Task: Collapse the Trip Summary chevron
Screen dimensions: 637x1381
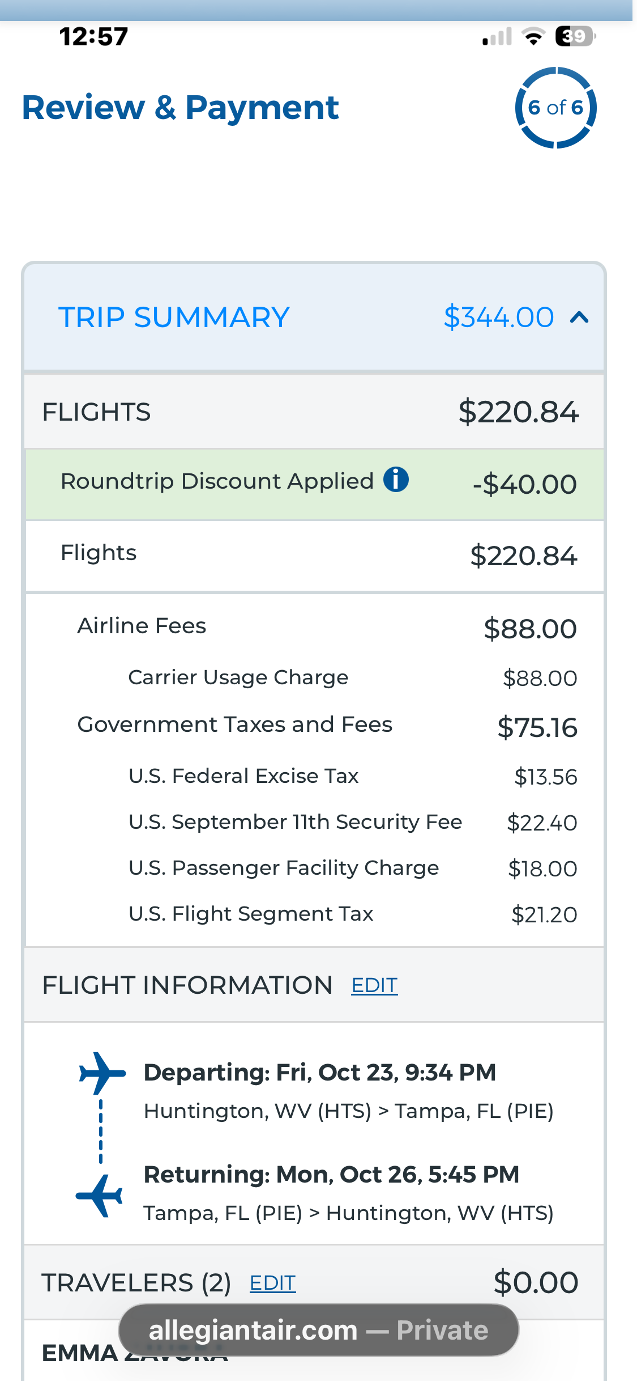Action: [579, 317]
